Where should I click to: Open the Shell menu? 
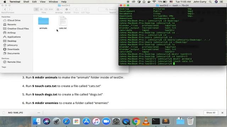26,2
